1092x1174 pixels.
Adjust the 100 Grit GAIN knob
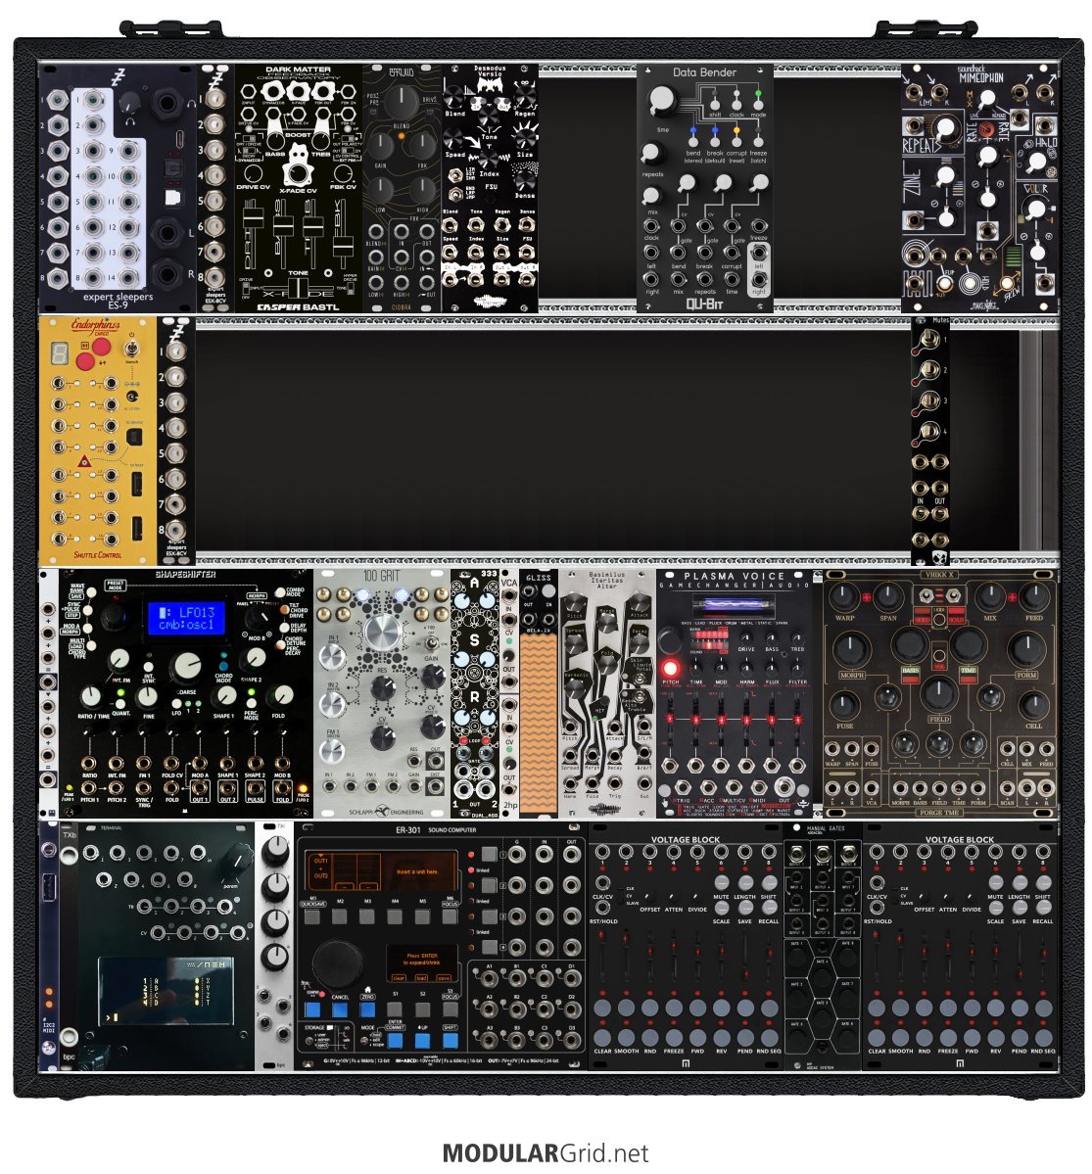(x=433, y=676)
